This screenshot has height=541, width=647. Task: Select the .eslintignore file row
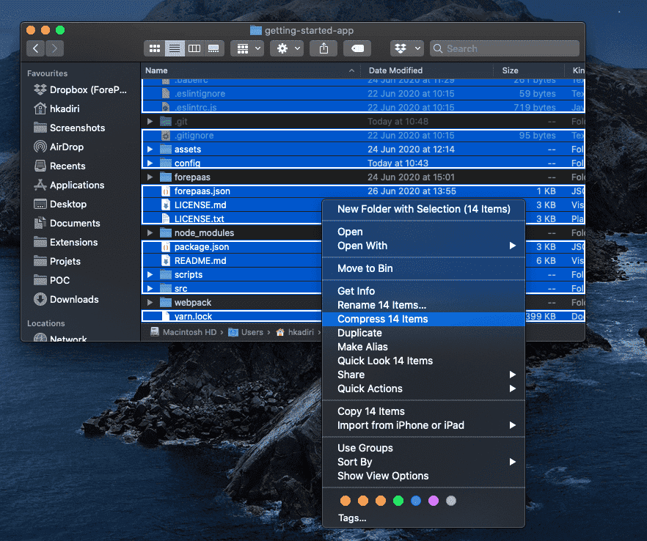point(362,94)
